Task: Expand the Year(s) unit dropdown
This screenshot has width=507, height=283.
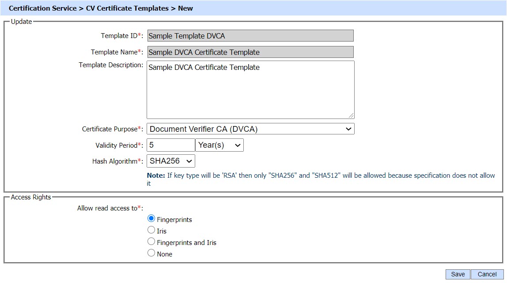Action: coord(219,145)
